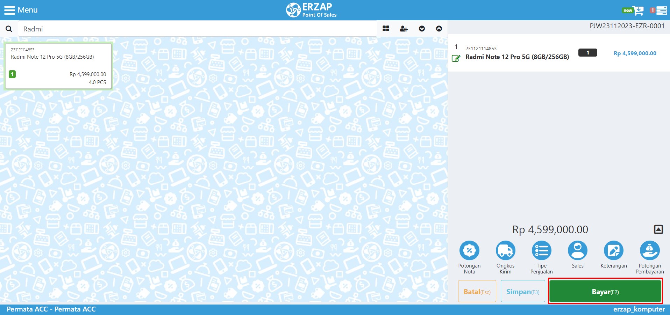Click the cart item code 231121114853
The width and height of the screenshot is (670, 315).
pos(481,49)
